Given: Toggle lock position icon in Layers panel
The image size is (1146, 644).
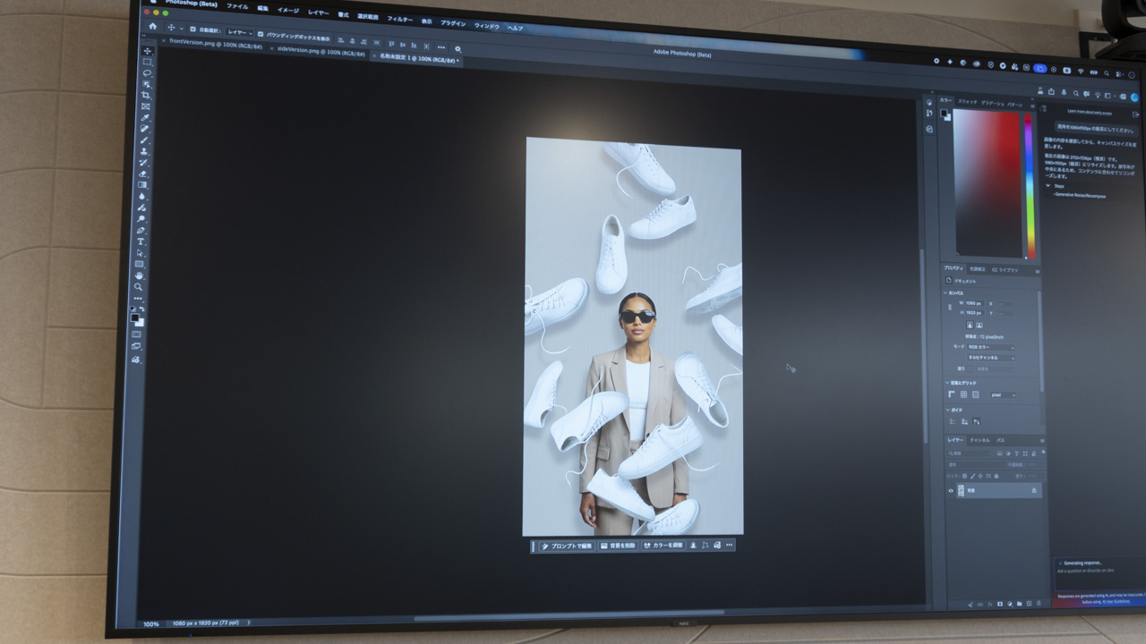Looking at the screenshot, I should pos(981,476).
